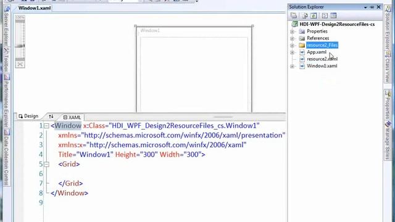
Task: Click the Properties folder icon in tree
Action: pyautogui.click(x=302, y=31)
